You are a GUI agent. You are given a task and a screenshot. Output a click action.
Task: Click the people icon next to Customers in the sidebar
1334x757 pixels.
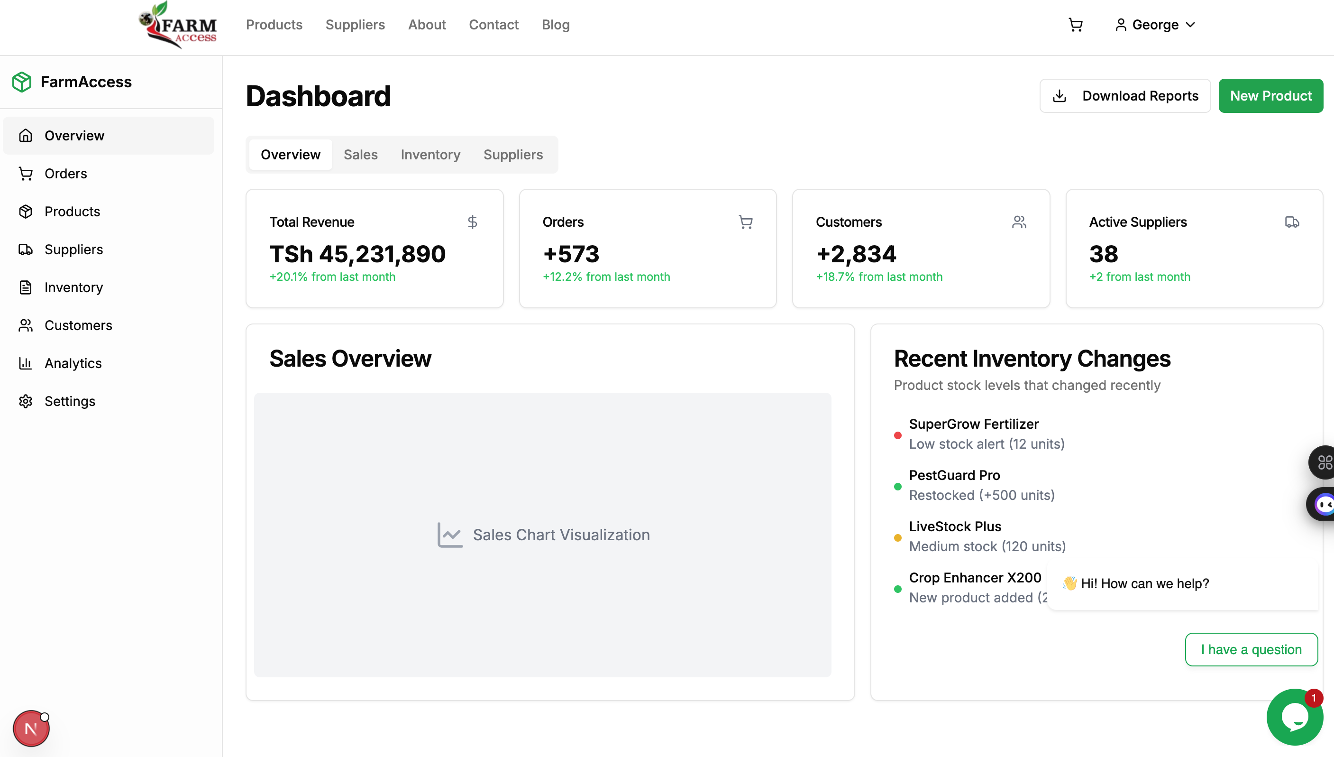[26, 325]
